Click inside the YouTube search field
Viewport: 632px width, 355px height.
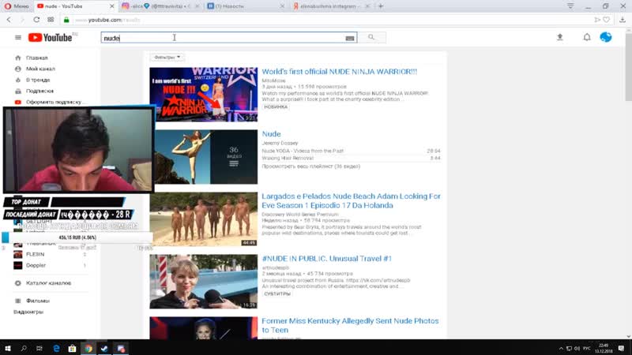(223, 38)
